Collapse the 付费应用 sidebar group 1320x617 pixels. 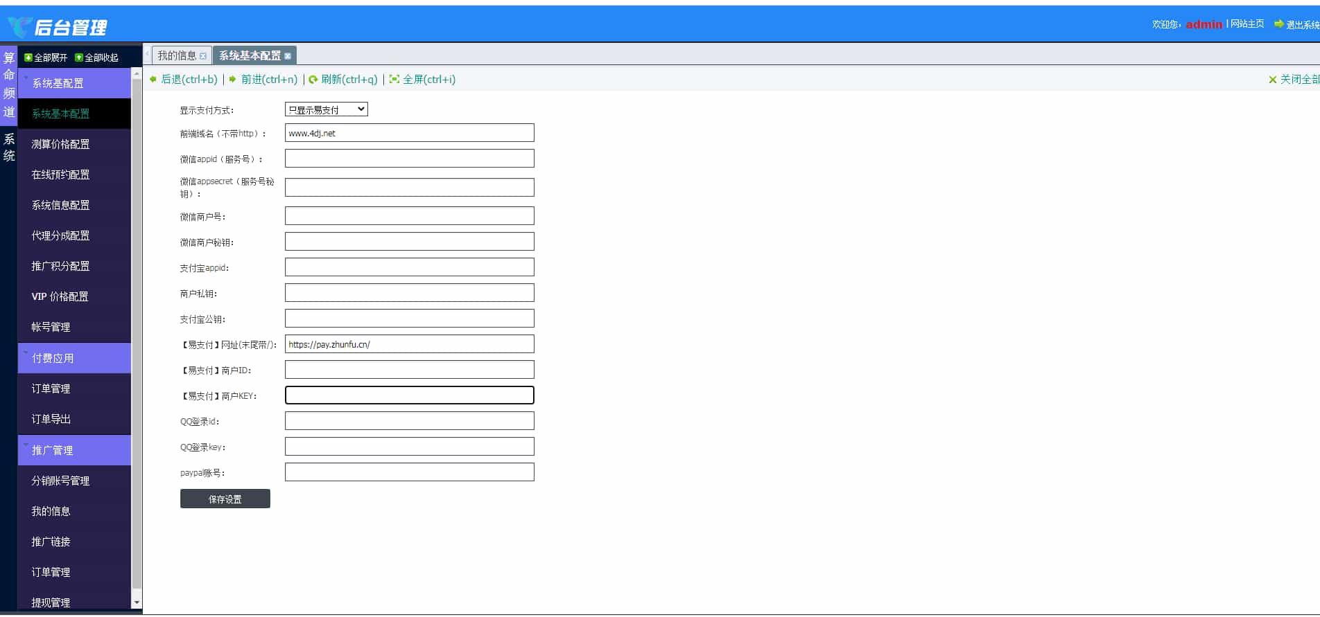point(74,358)
